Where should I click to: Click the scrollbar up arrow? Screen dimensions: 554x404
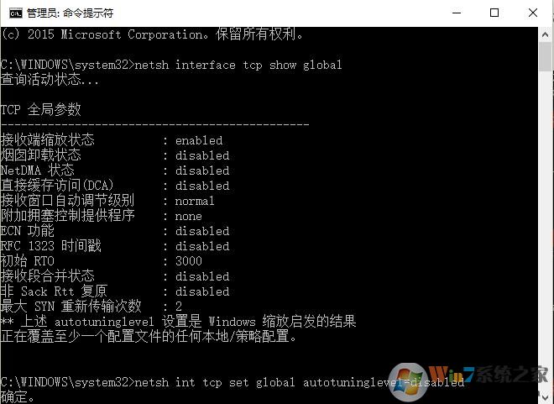[545, 35]
